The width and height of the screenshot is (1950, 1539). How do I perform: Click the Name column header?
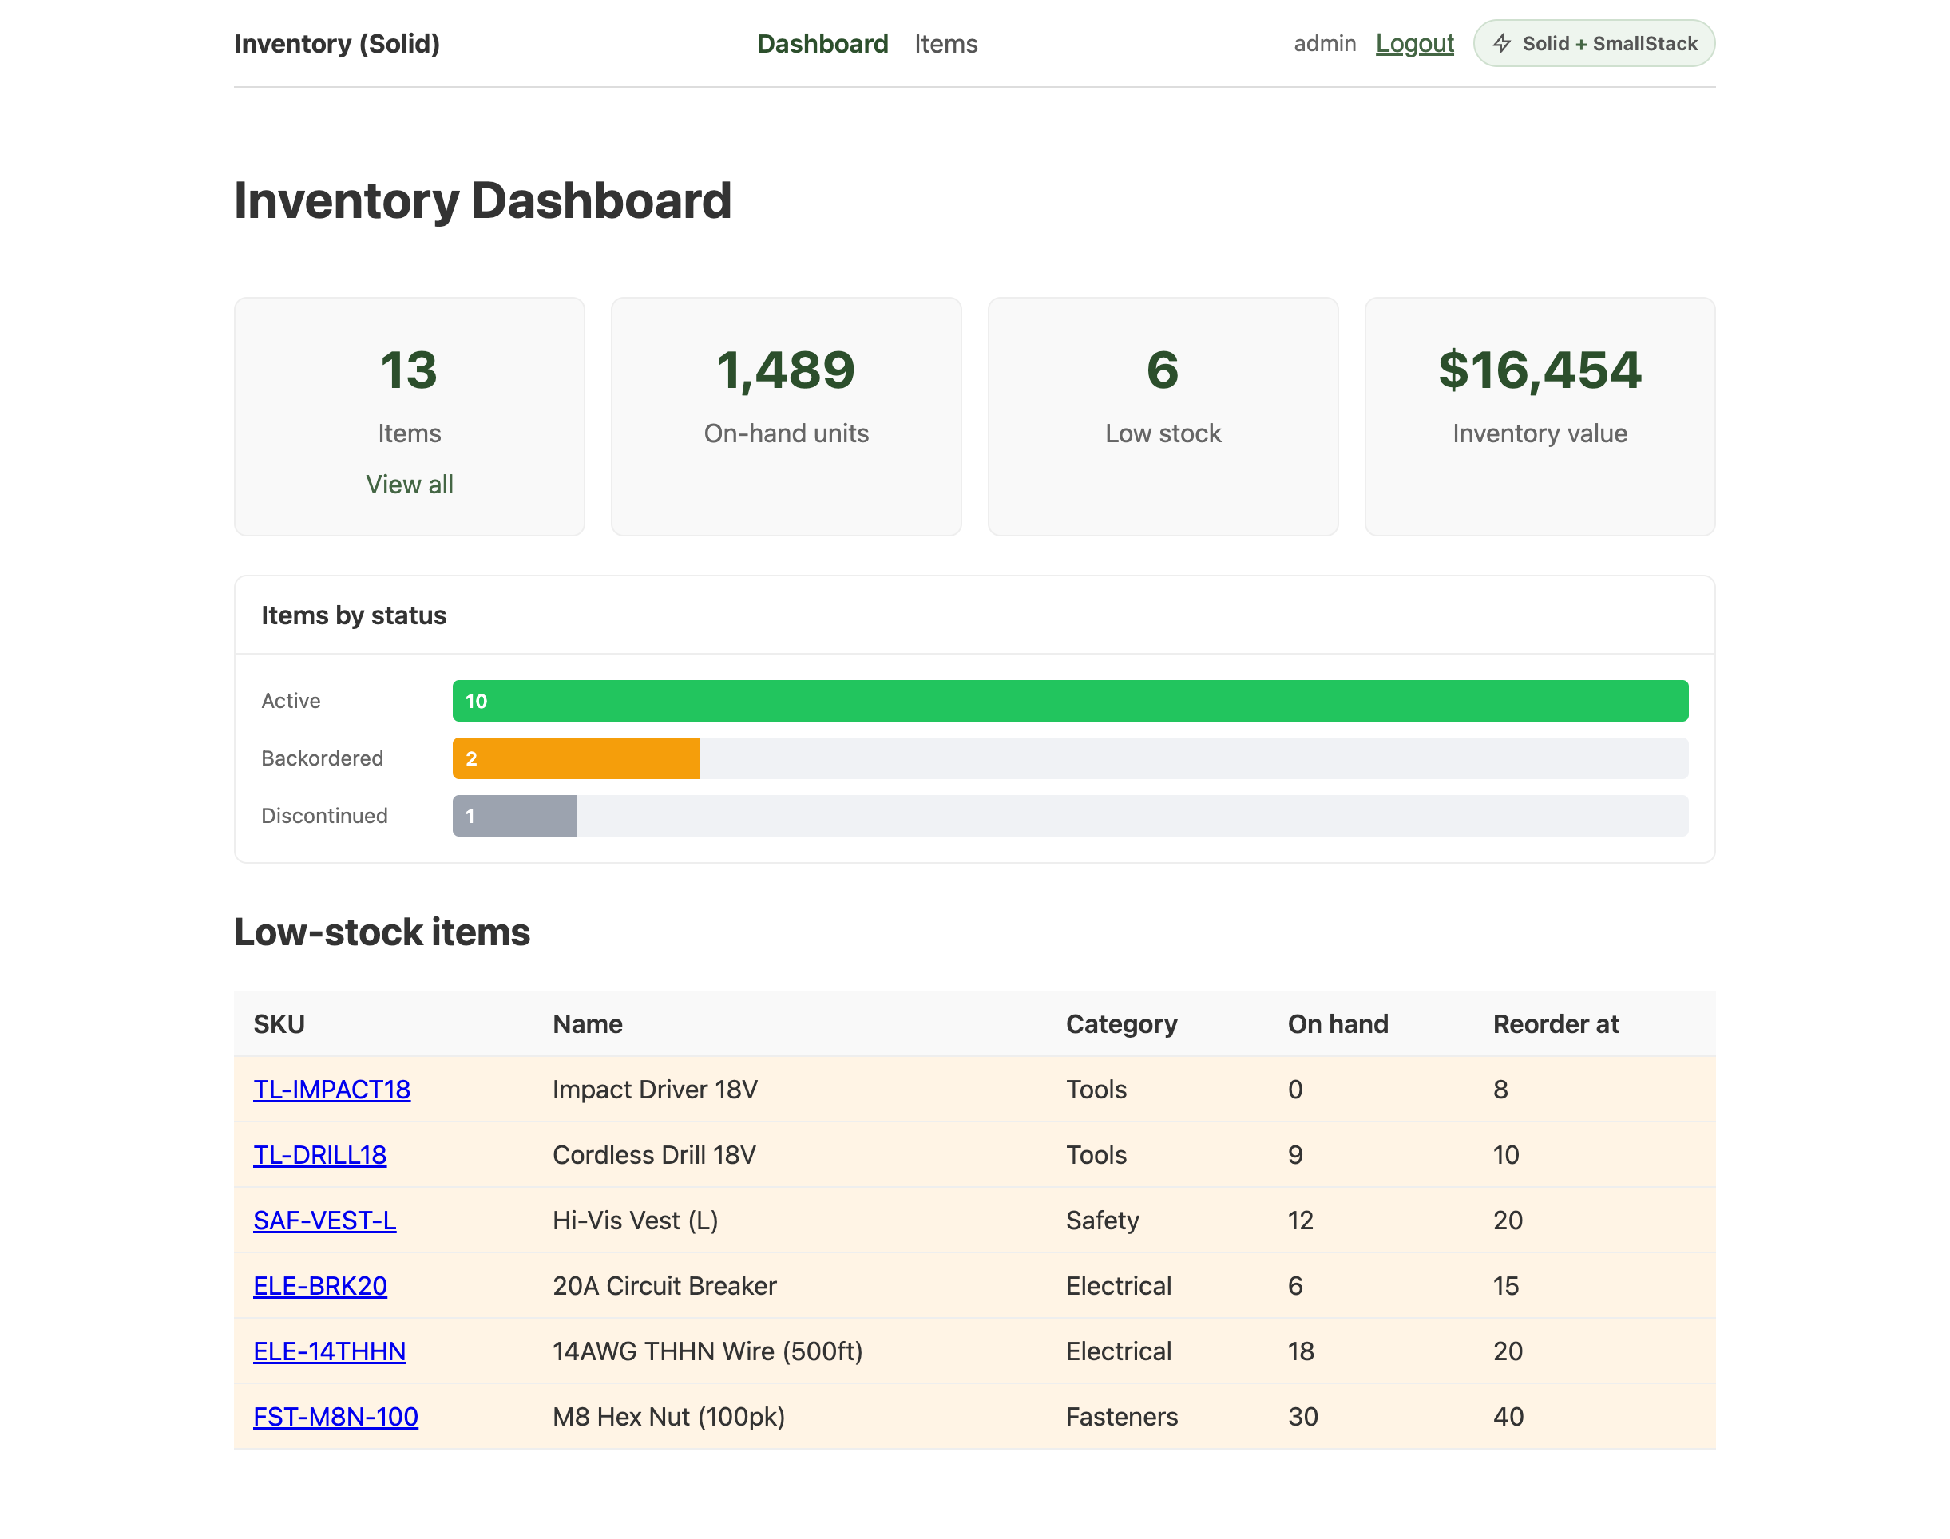click(x=588, y=1023)
